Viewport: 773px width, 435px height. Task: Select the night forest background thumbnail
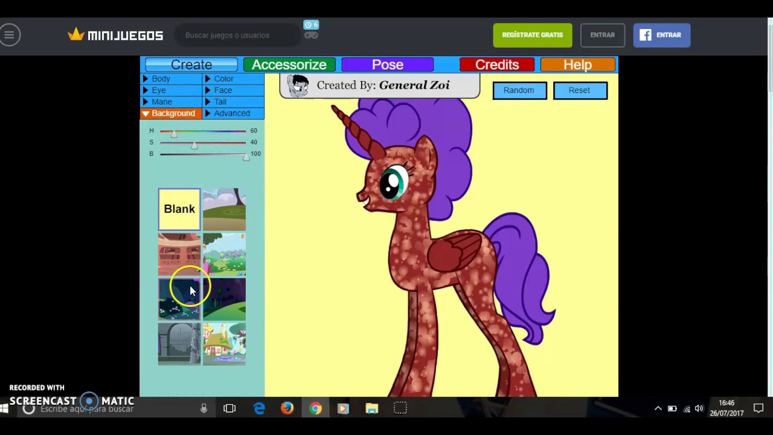[x=179, y=298]
